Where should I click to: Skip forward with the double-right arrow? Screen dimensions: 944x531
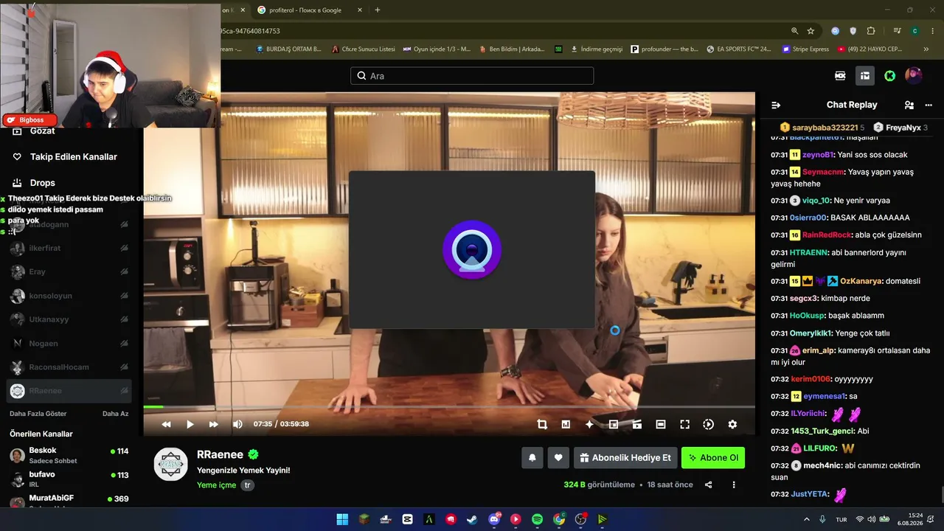[213, 424]
